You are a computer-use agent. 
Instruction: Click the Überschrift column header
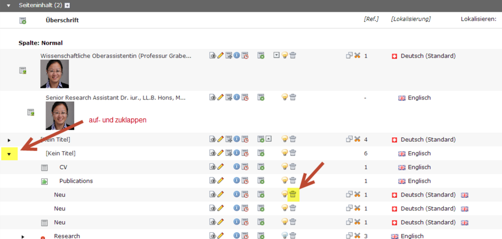tap(62, 21)
